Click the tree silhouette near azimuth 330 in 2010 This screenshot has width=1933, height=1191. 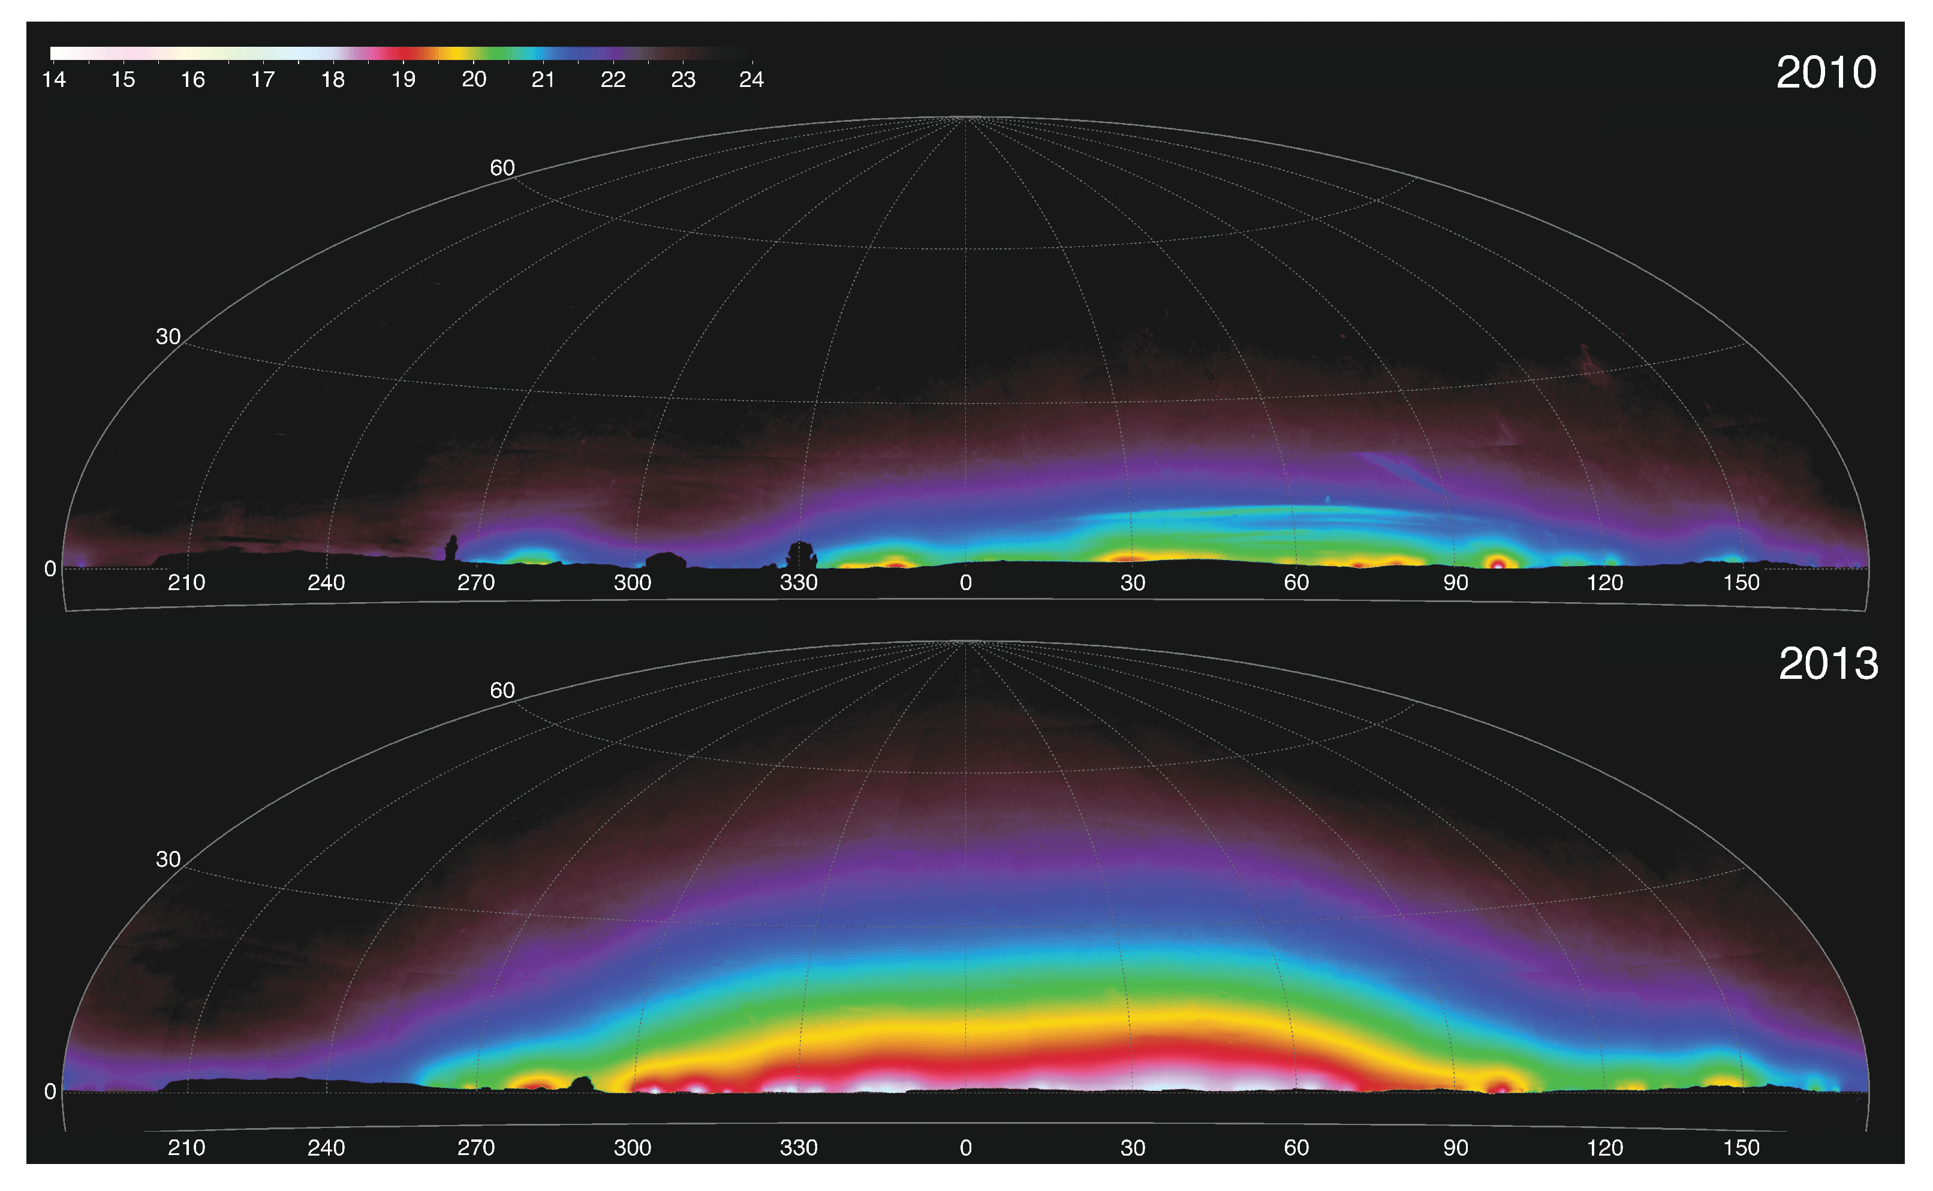point(801,555)
